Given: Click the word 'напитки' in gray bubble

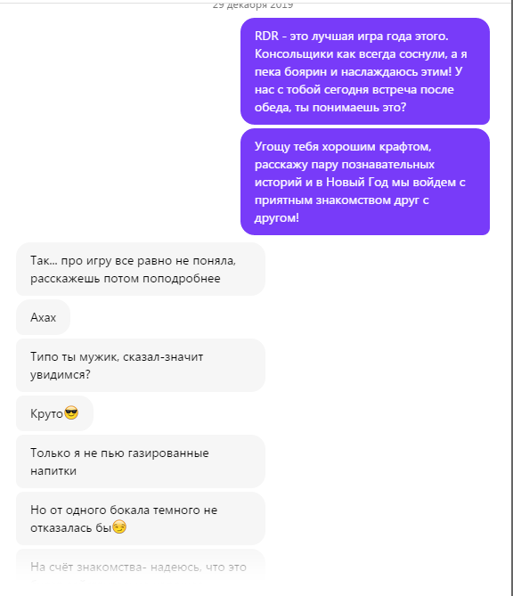Looking at the screenshot, I should pos(53,471).
